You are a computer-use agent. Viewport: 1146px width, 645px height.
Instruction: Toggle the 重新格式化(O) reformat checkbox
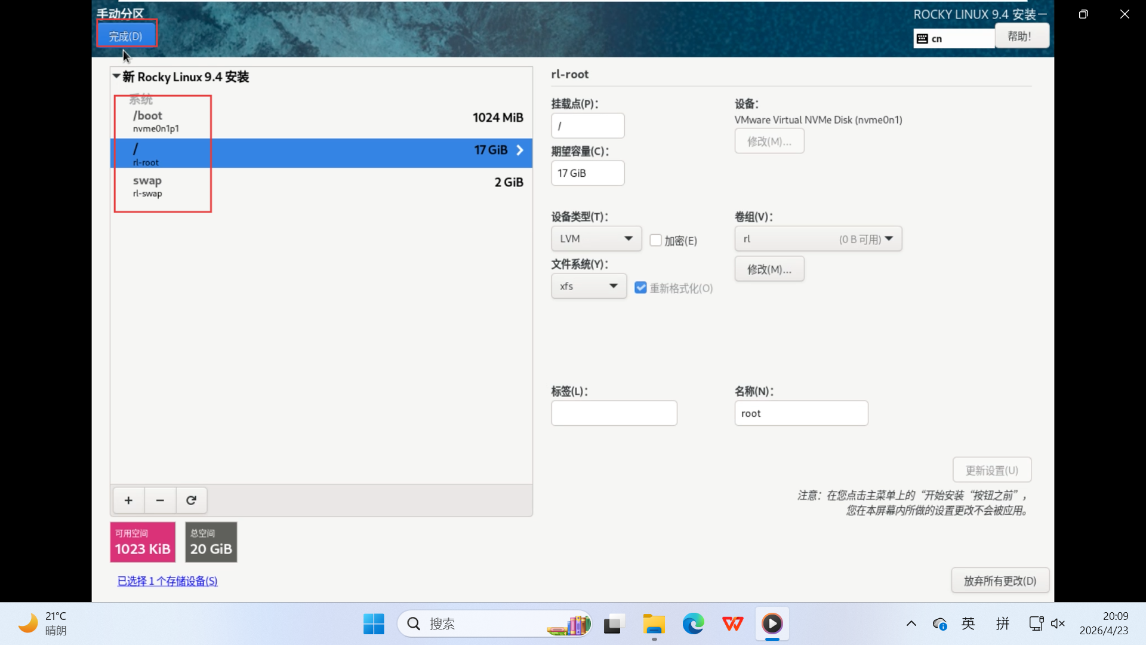pyautogui.click(x=641, y=288)
